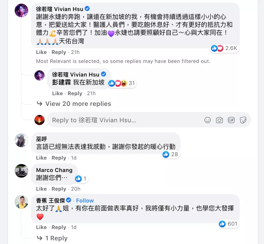Screen dimensions: 264x244
Task: View reactions on 2.6K comment
Action: (224, 48)
